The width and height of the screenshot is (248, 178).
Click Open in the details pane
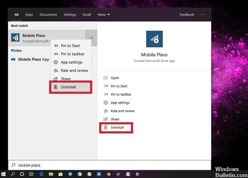click(x=111, y=78)
